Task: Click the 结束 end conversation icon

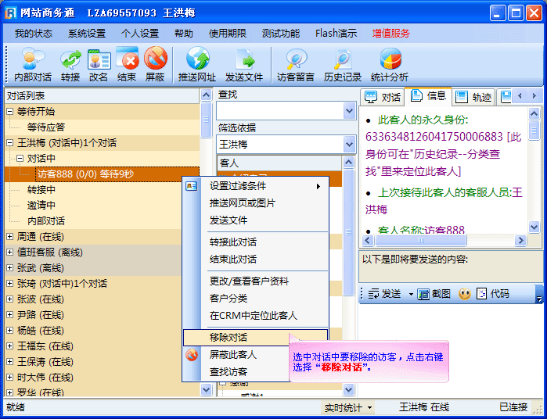Action: [x=127, y=64]
